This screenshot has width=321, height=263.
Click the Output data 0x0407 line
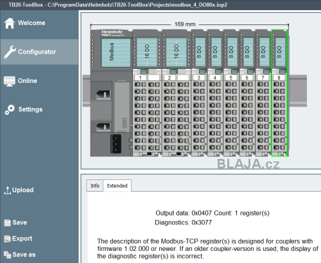coord(213,213)
